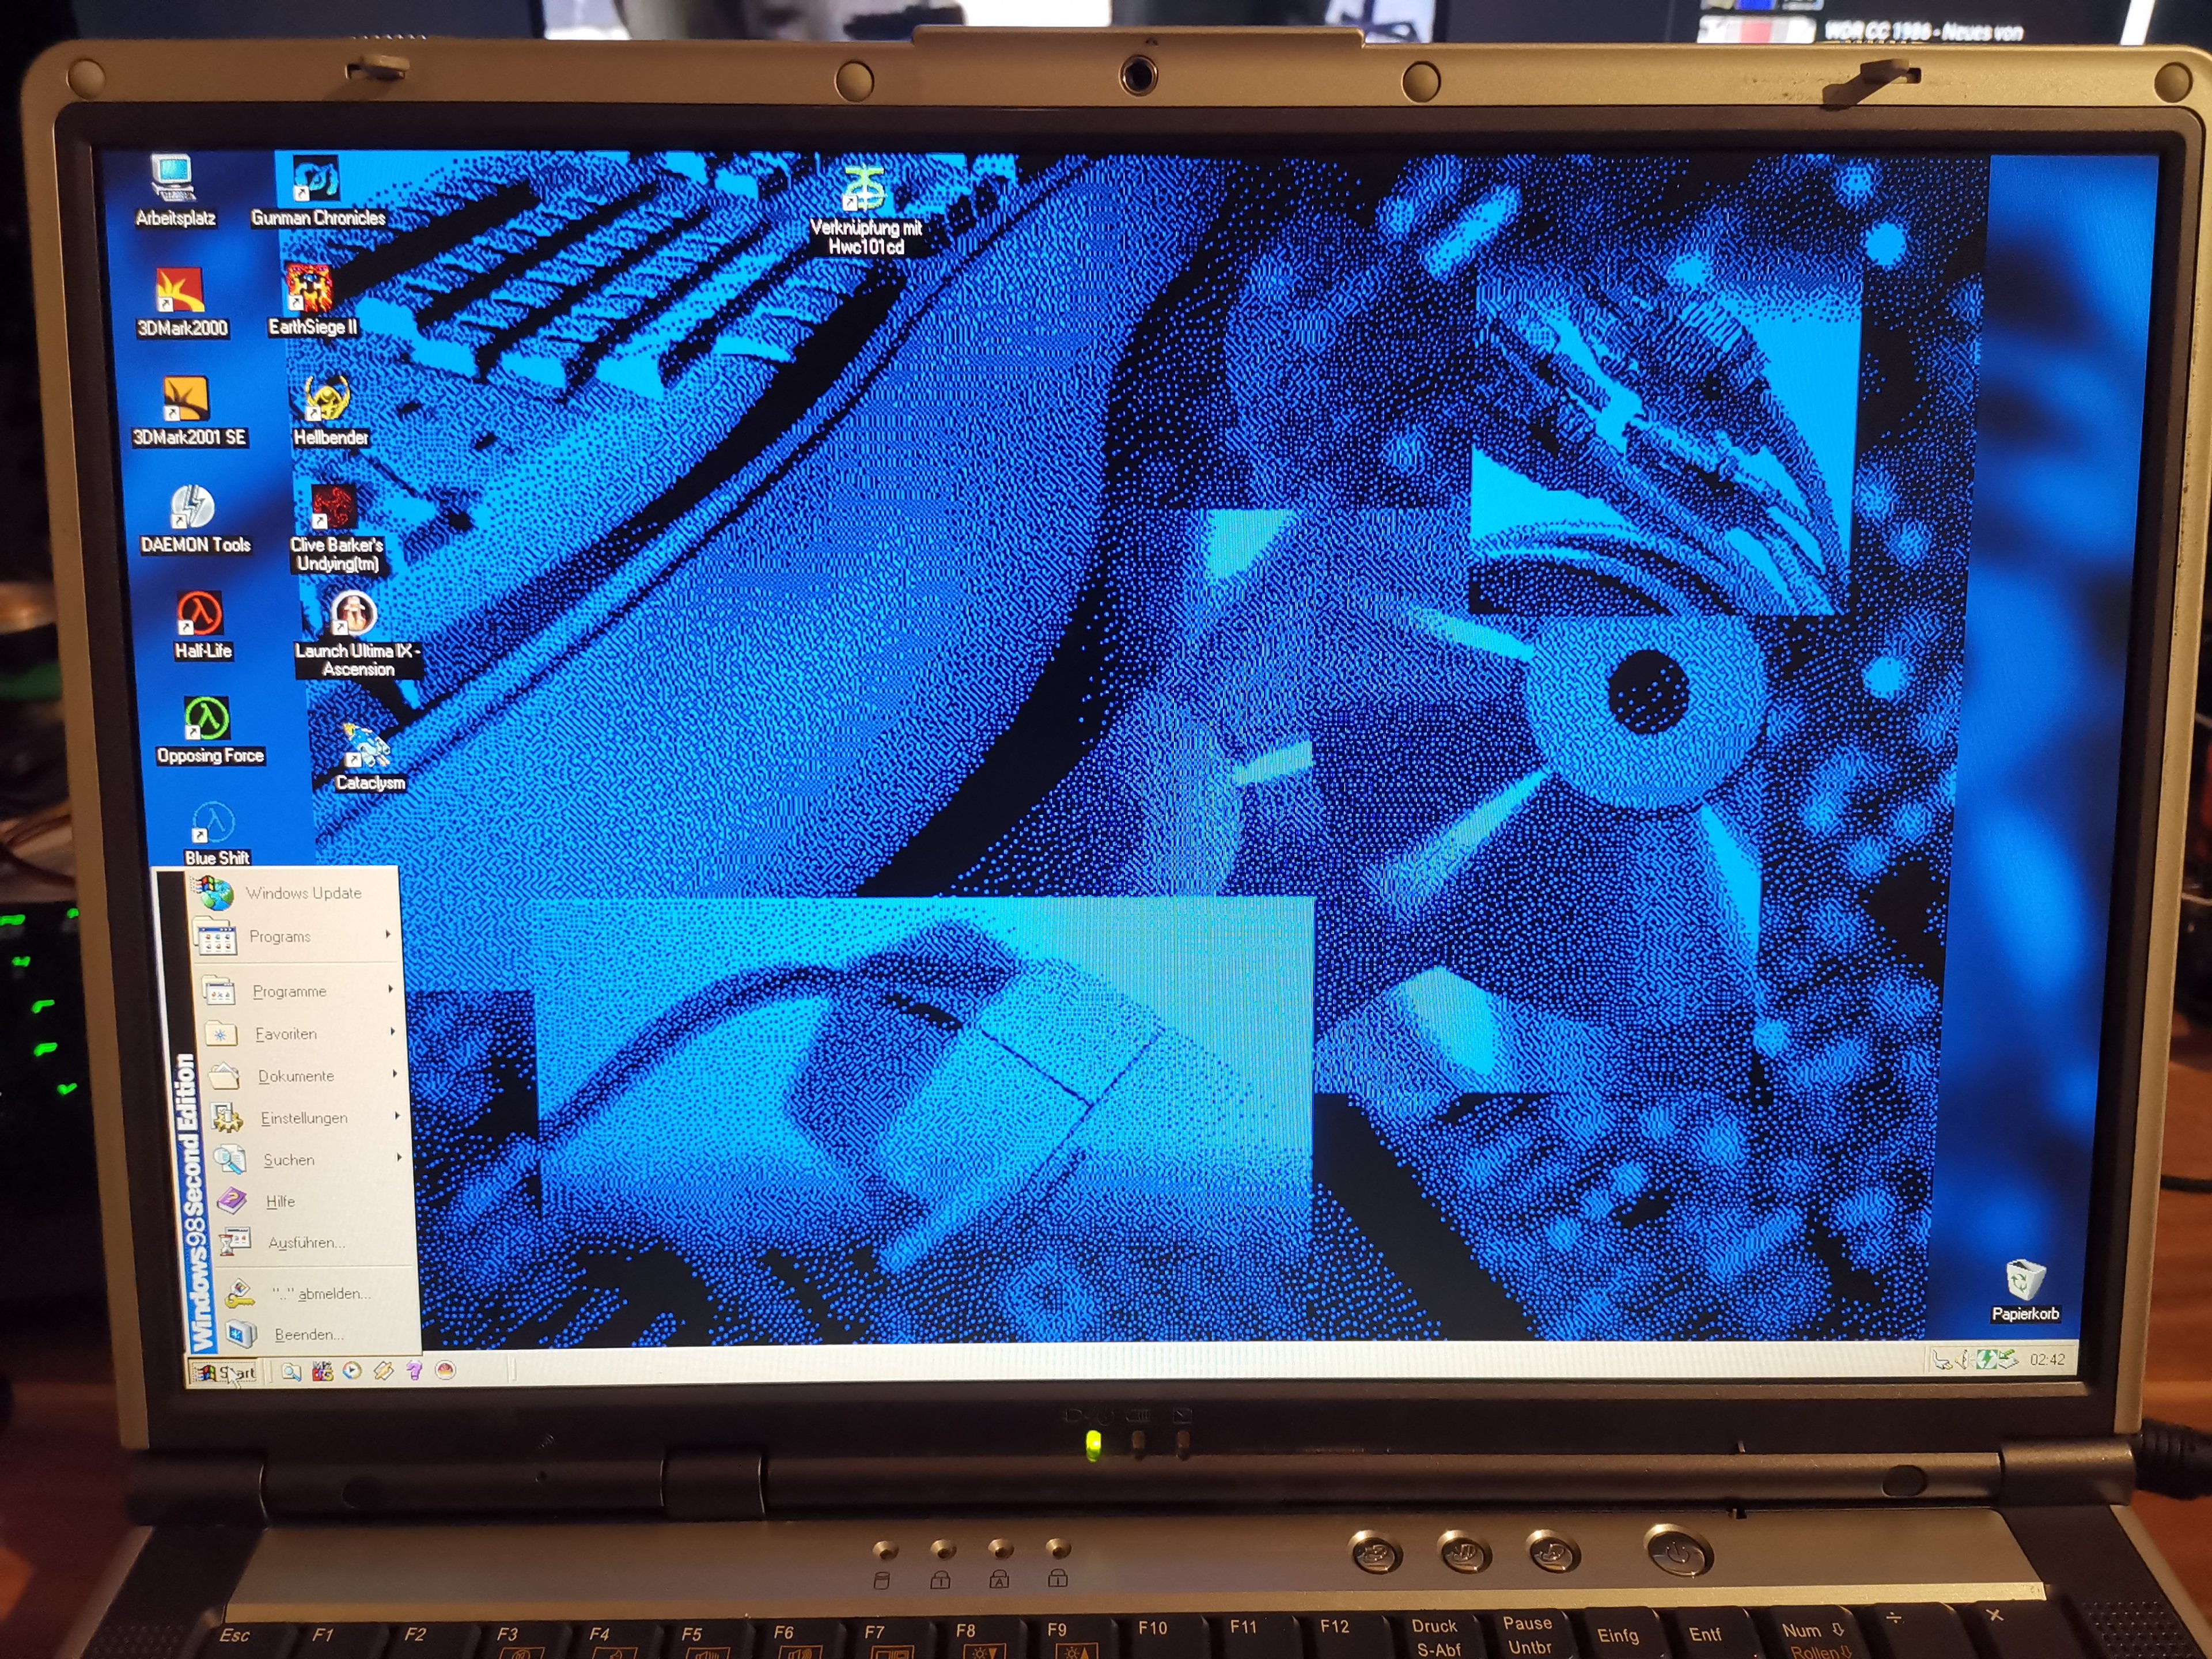Expand the Programme submenu
The image size is (2212, 1659).
pos(290,991)
